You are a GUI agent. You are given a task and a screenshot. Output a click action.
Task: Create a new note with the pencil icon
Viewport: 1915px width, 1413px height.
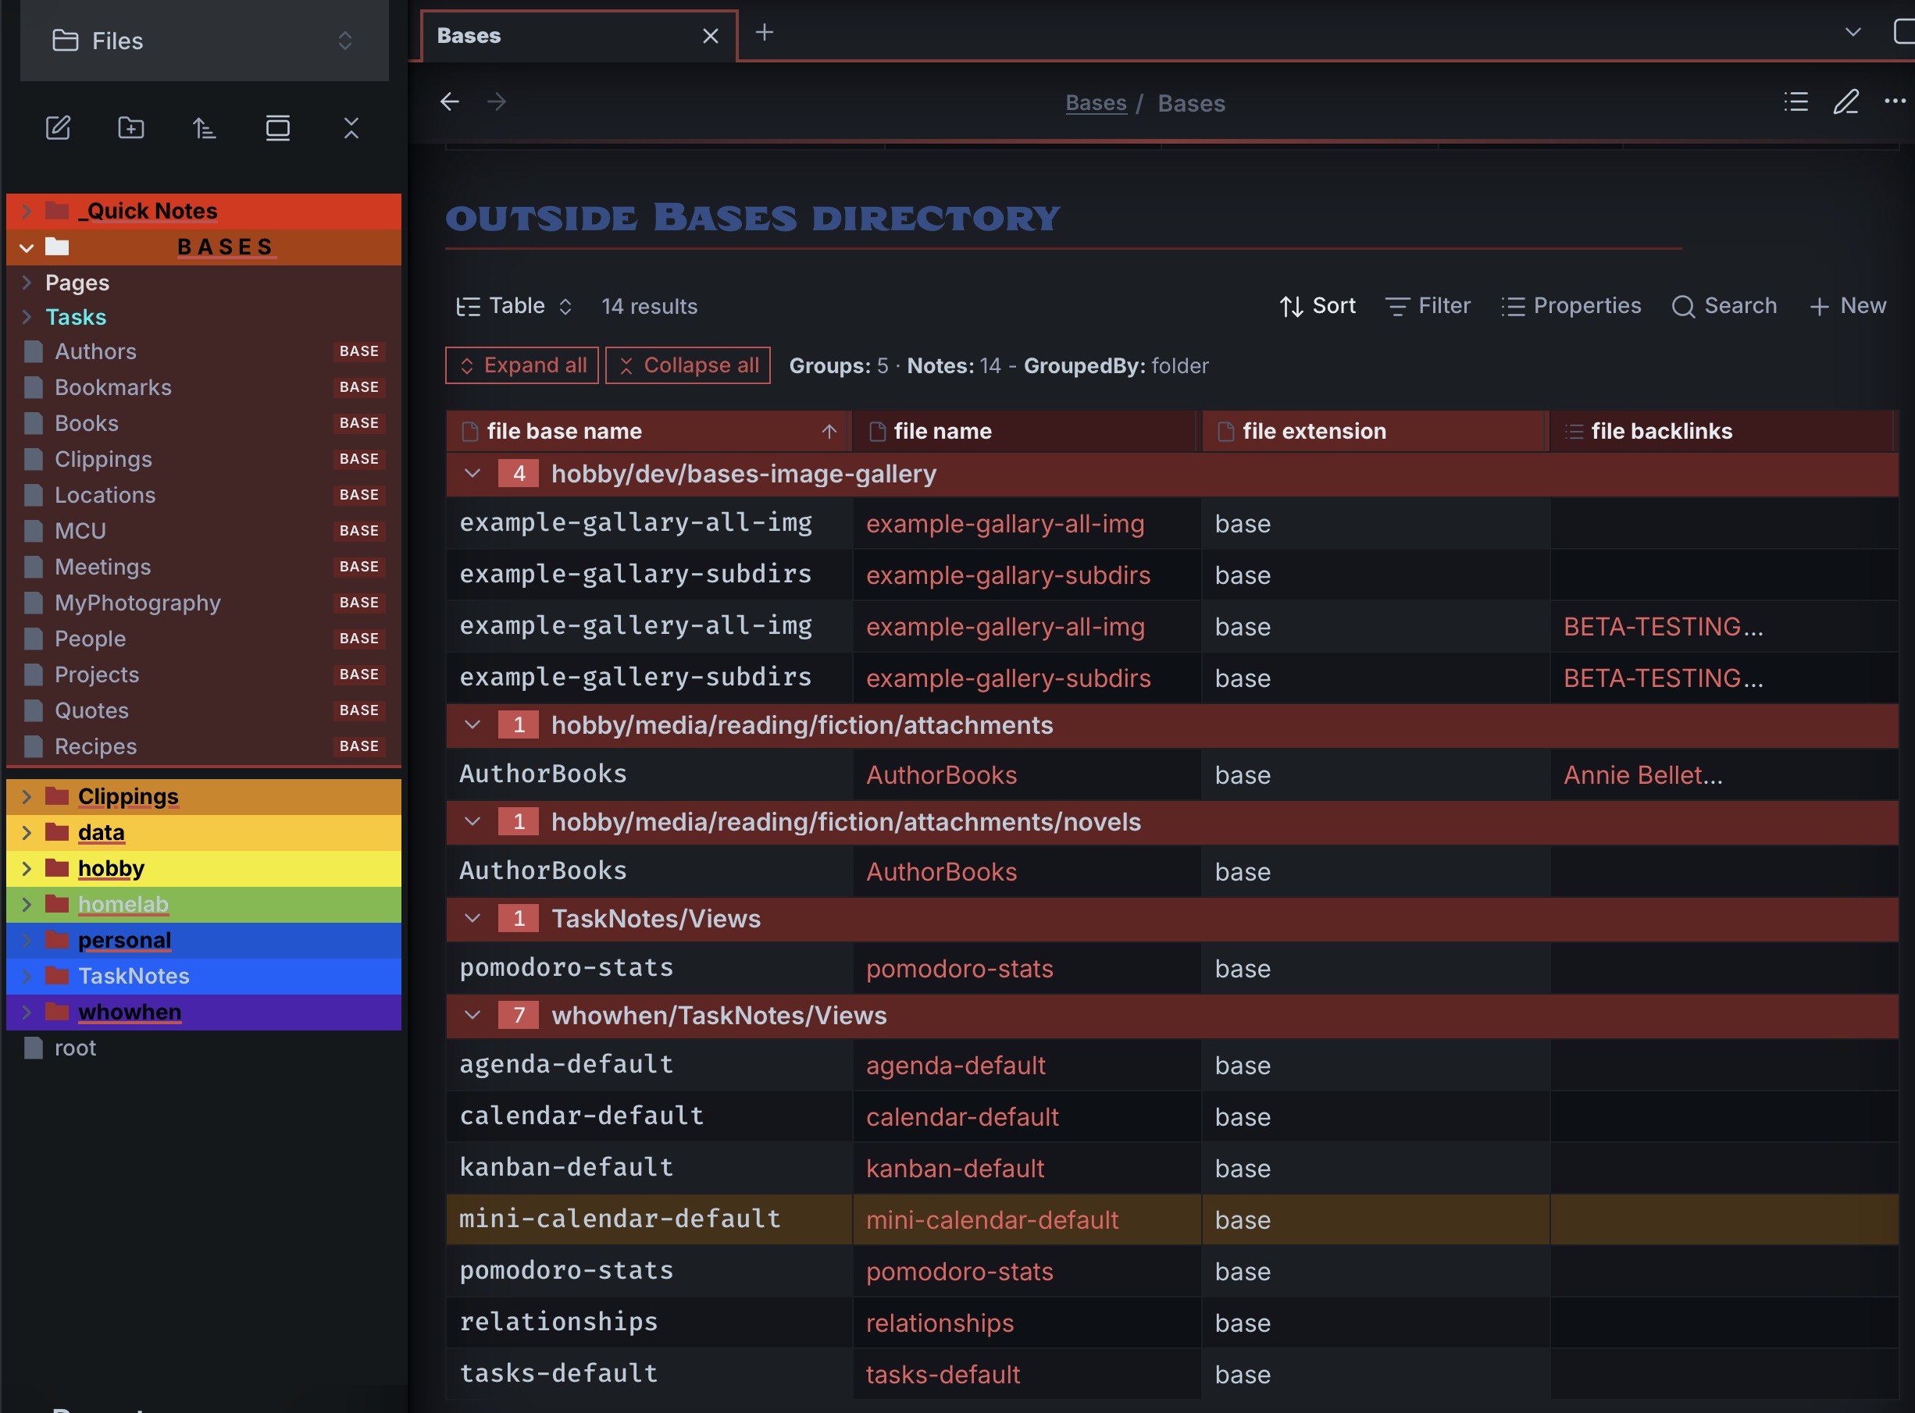click(57, 128)
